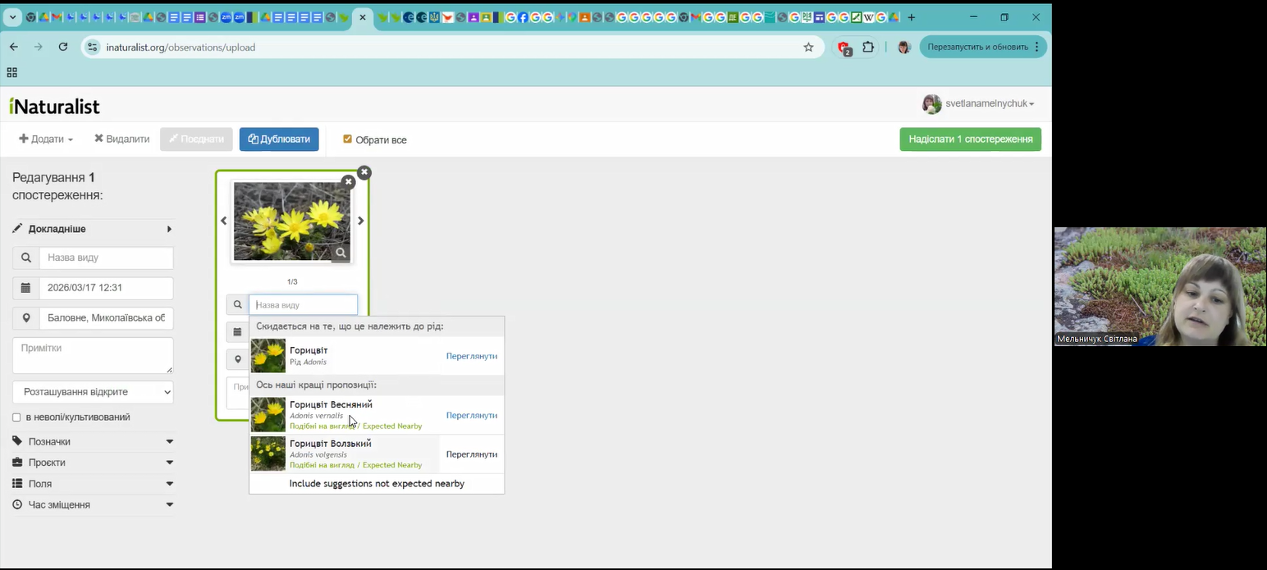Viewport: 1267px width, 570px height.
Task: Open the 'Розташування відкрите' dropdown
Action: click(93, 392)
